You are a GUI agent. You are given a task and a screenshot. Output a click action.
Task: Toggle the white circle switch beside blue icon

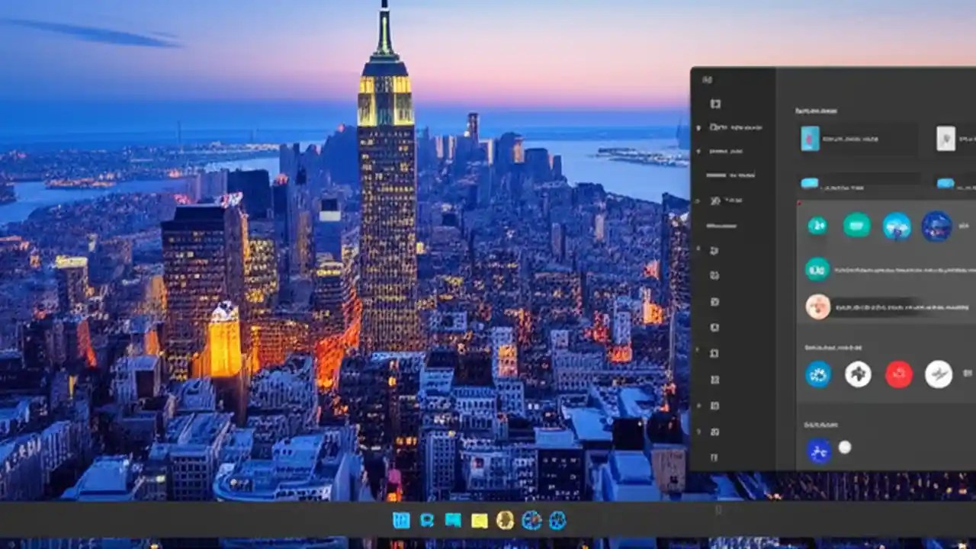click(845, 448)
